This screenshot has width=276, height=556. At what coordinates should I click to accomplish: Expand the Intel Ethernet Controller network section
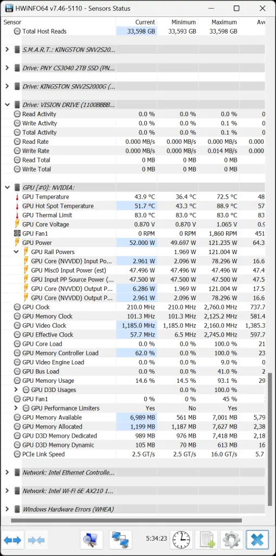pyautogui.click(x=7, y=473)
